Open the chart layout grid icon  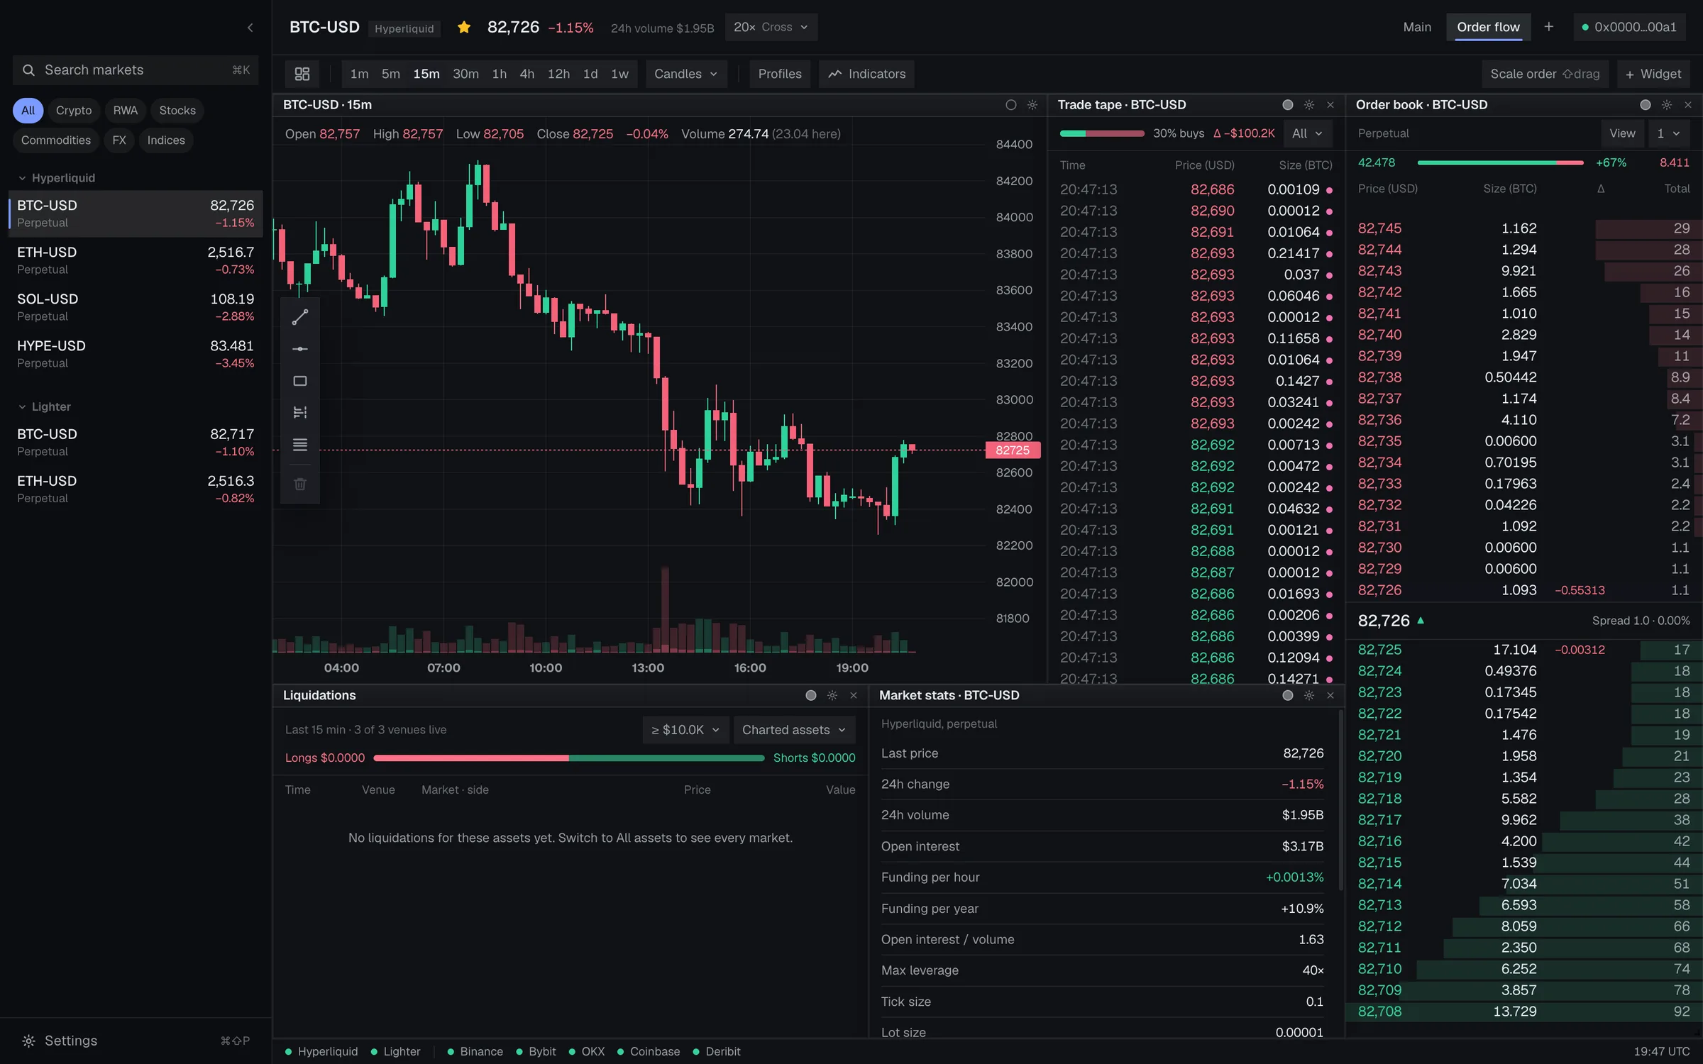tap(302, 74)
